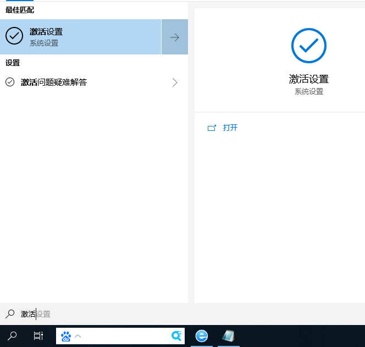Click the taskbar search magnifier icon

(12, 335)
